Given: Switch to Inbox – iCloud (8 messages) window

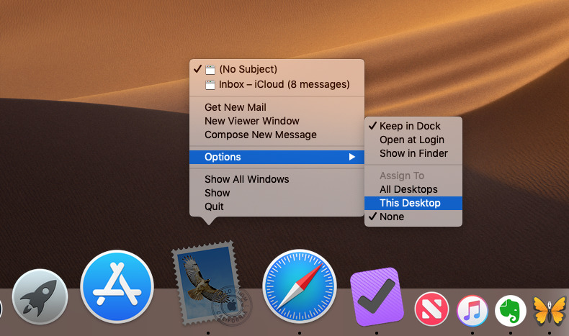Looking at the screenshot, I should [277, 84].
